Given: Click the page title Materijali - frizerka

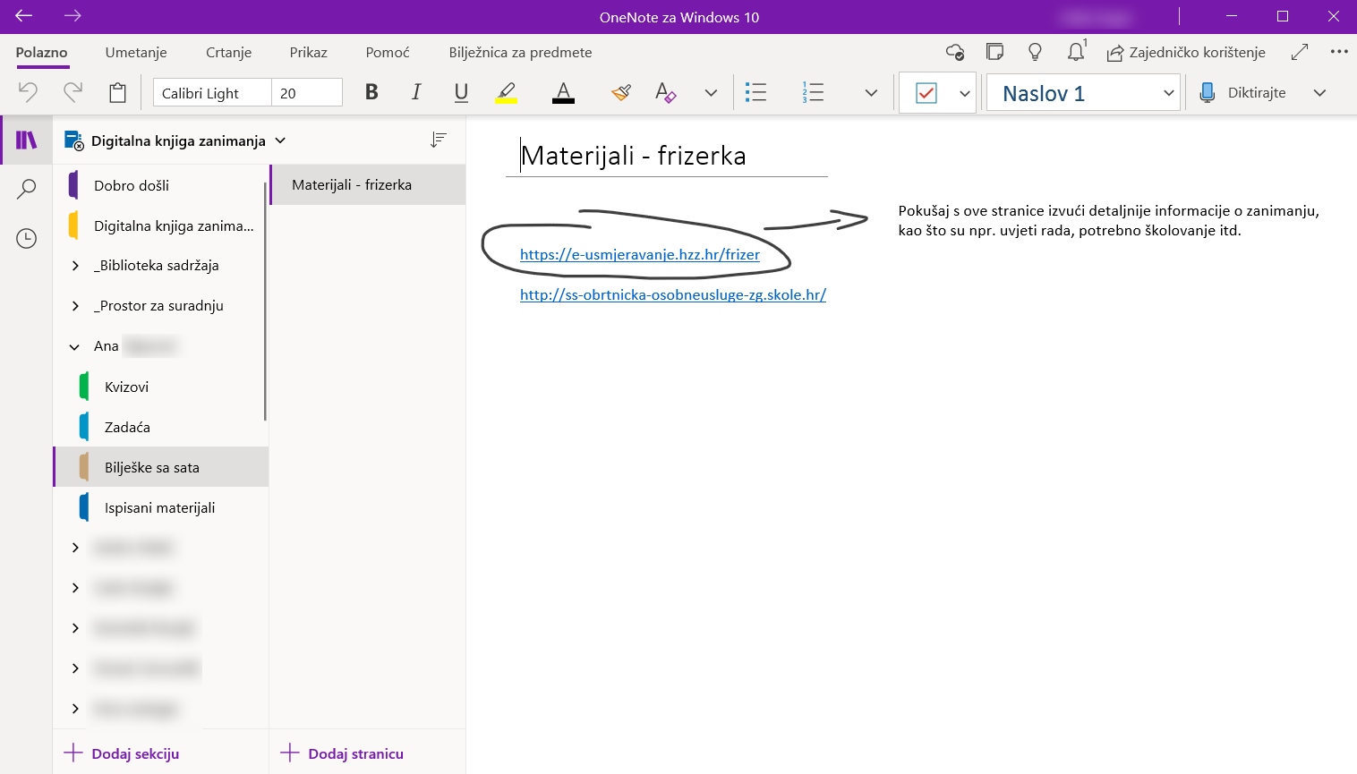Looking at the screenshot, I should point(634,156).
